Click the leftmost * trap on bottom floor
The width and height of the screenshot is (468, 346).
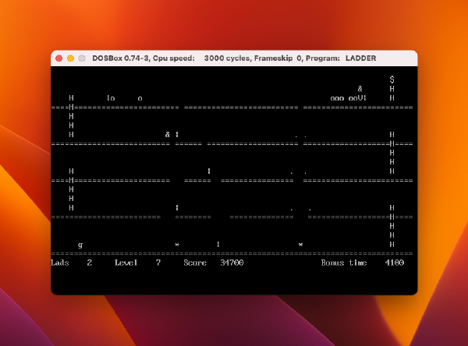(177, 245)
